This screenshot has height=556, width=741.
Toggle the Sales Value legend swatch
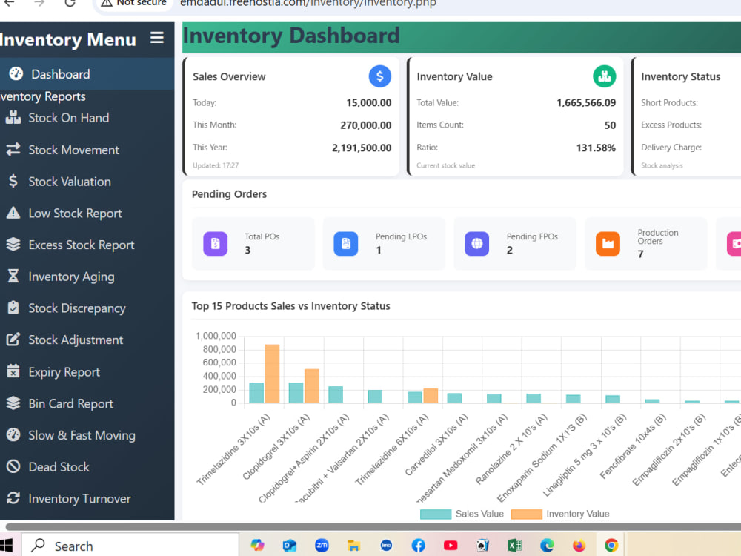[436, 514]
